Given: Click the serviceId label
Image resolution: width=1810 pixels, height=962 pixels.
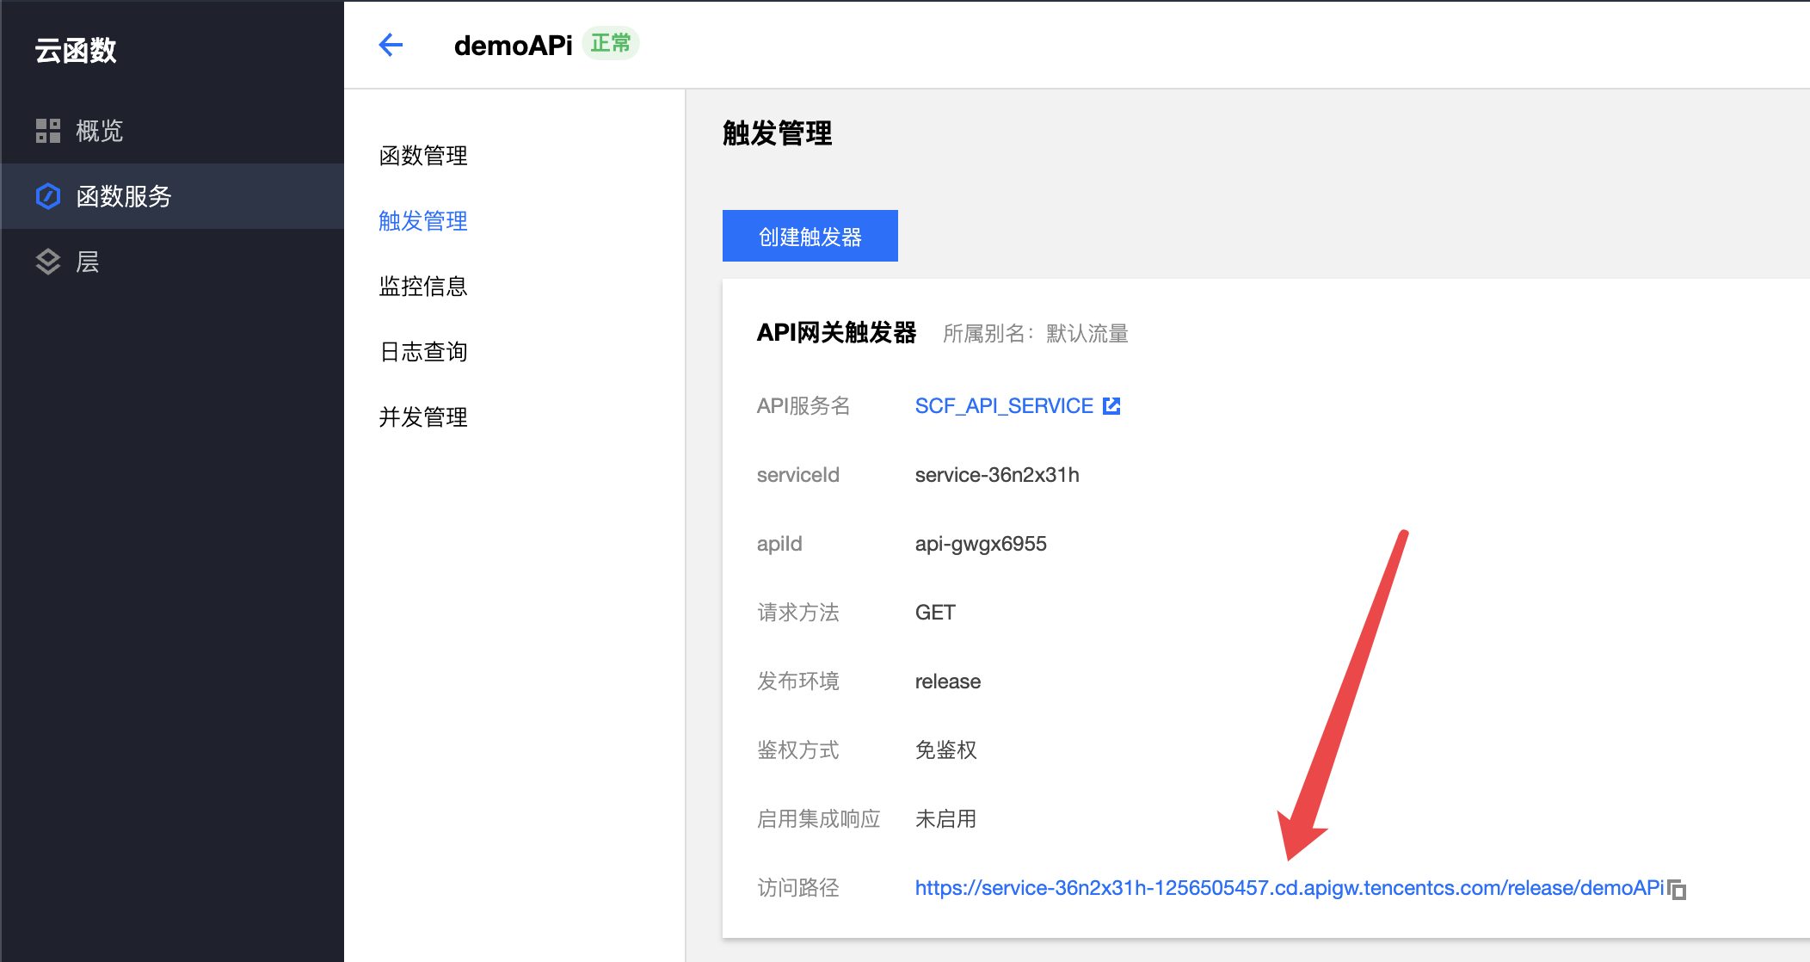Looking at the screenshot, I should [x=798, y=475].
